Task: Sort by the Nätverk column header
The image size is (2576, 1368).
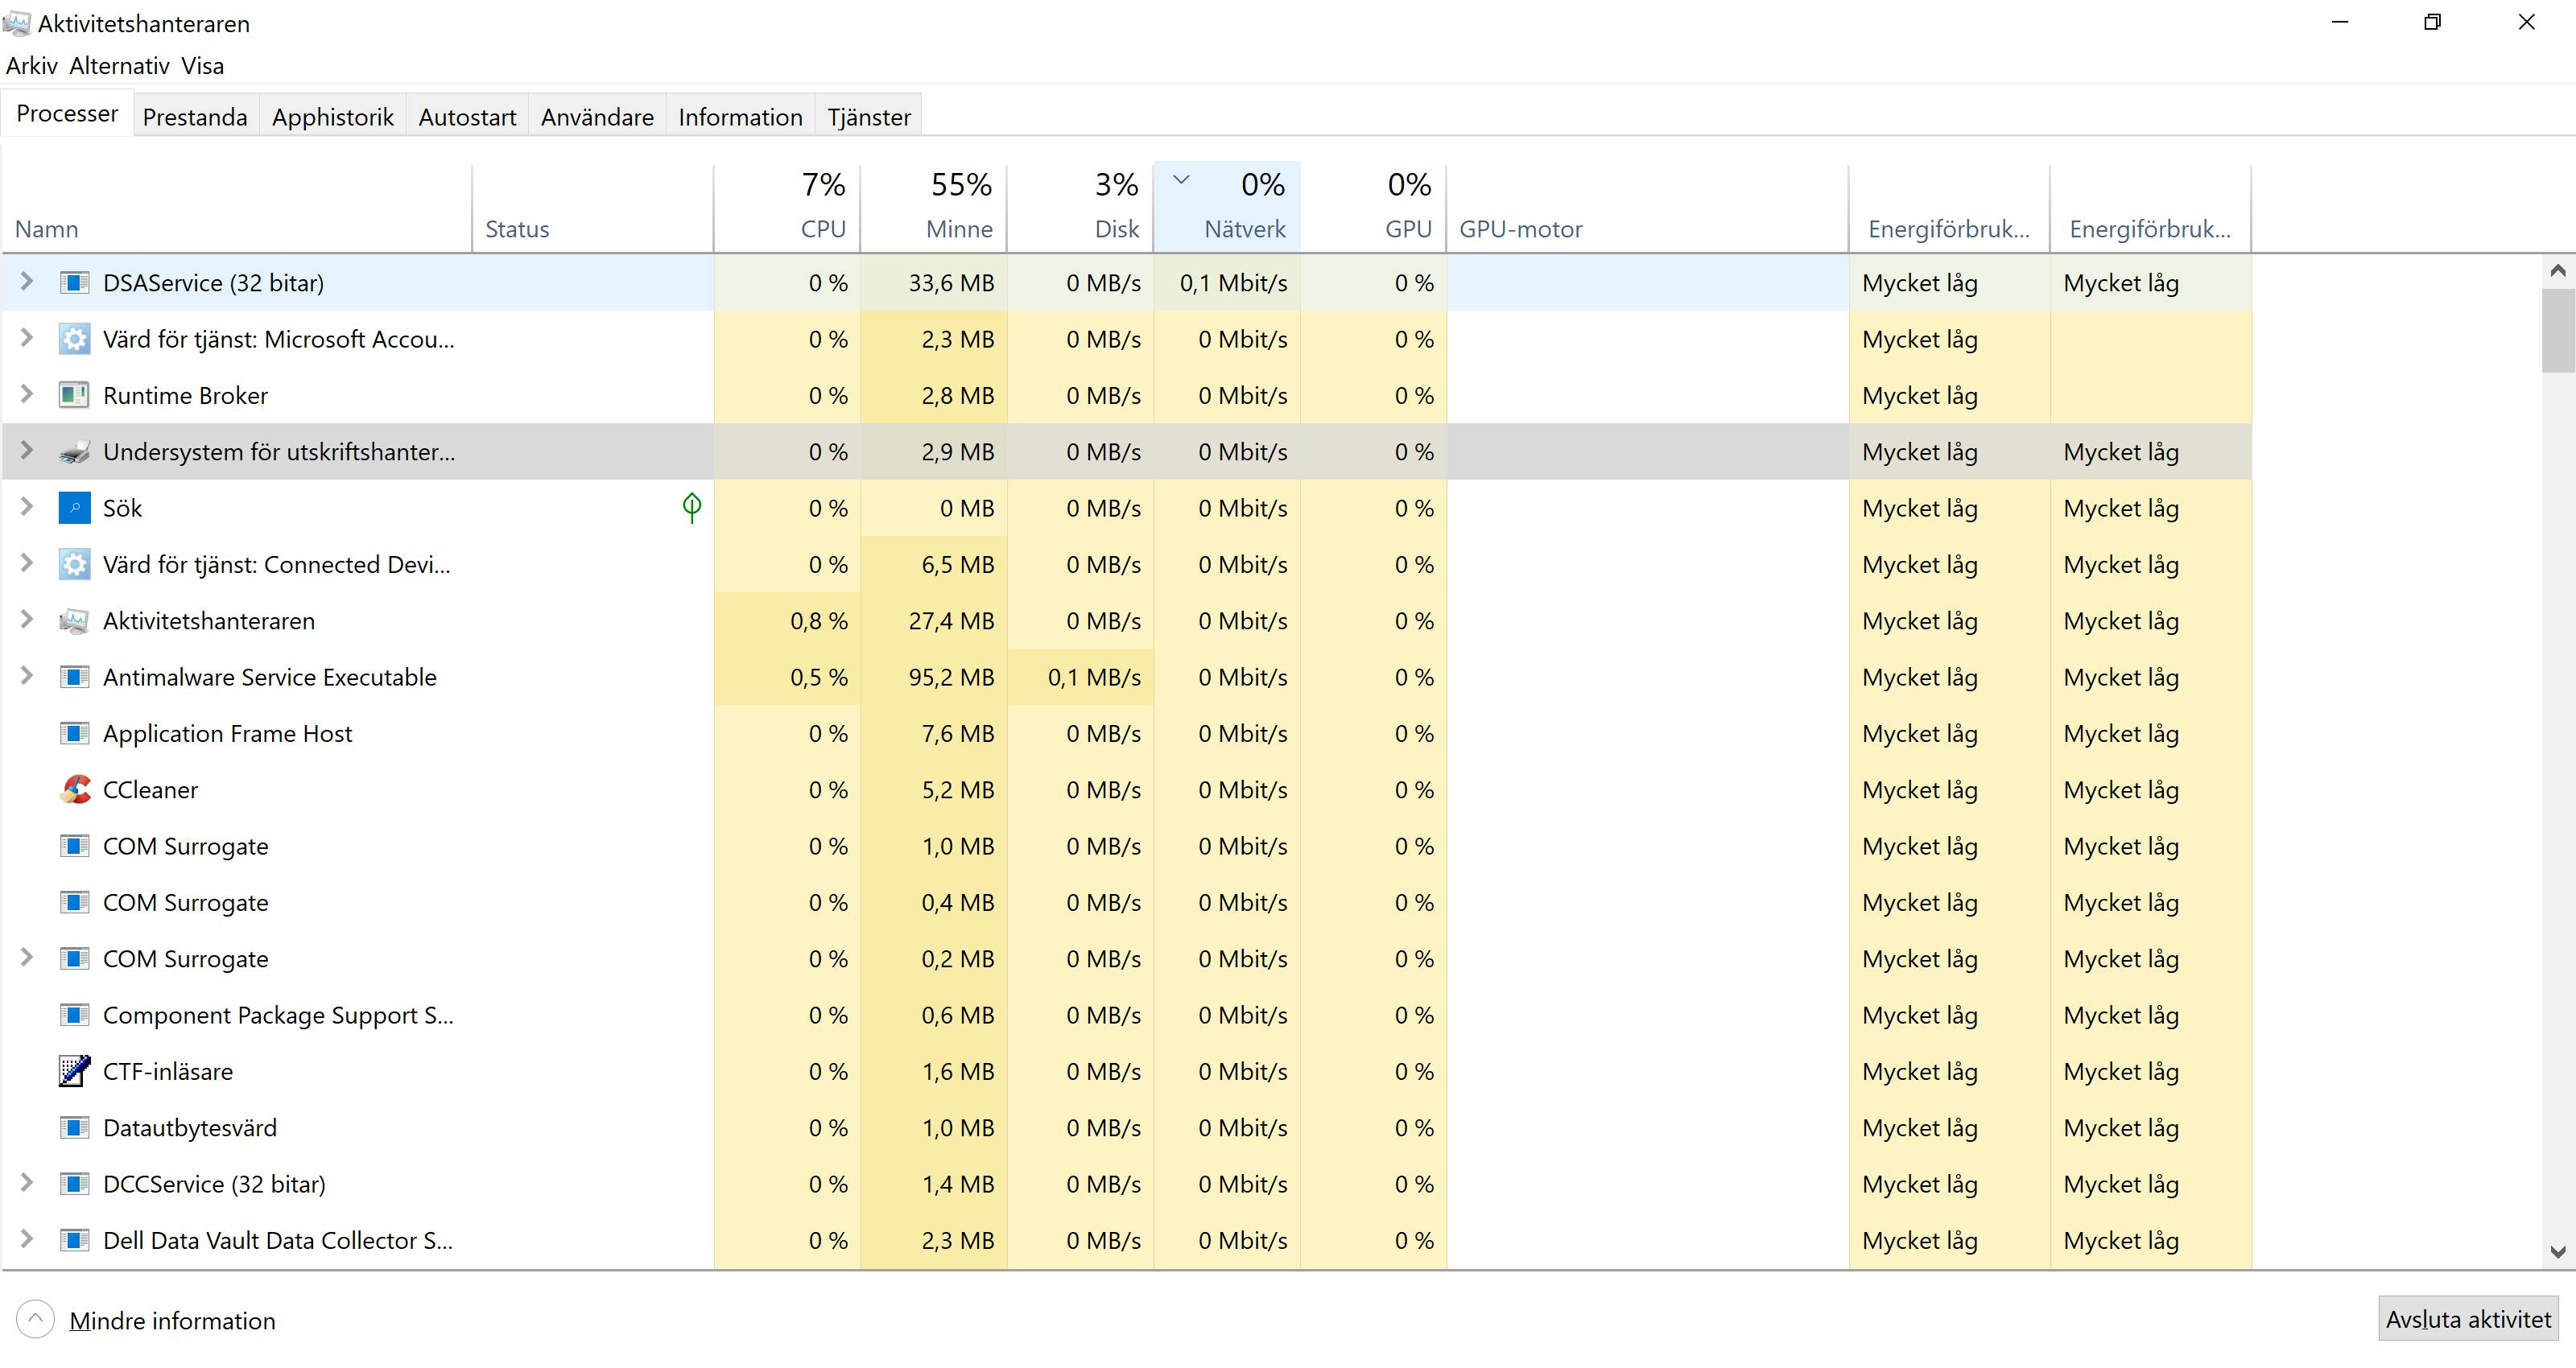Action: [1227, 208]
